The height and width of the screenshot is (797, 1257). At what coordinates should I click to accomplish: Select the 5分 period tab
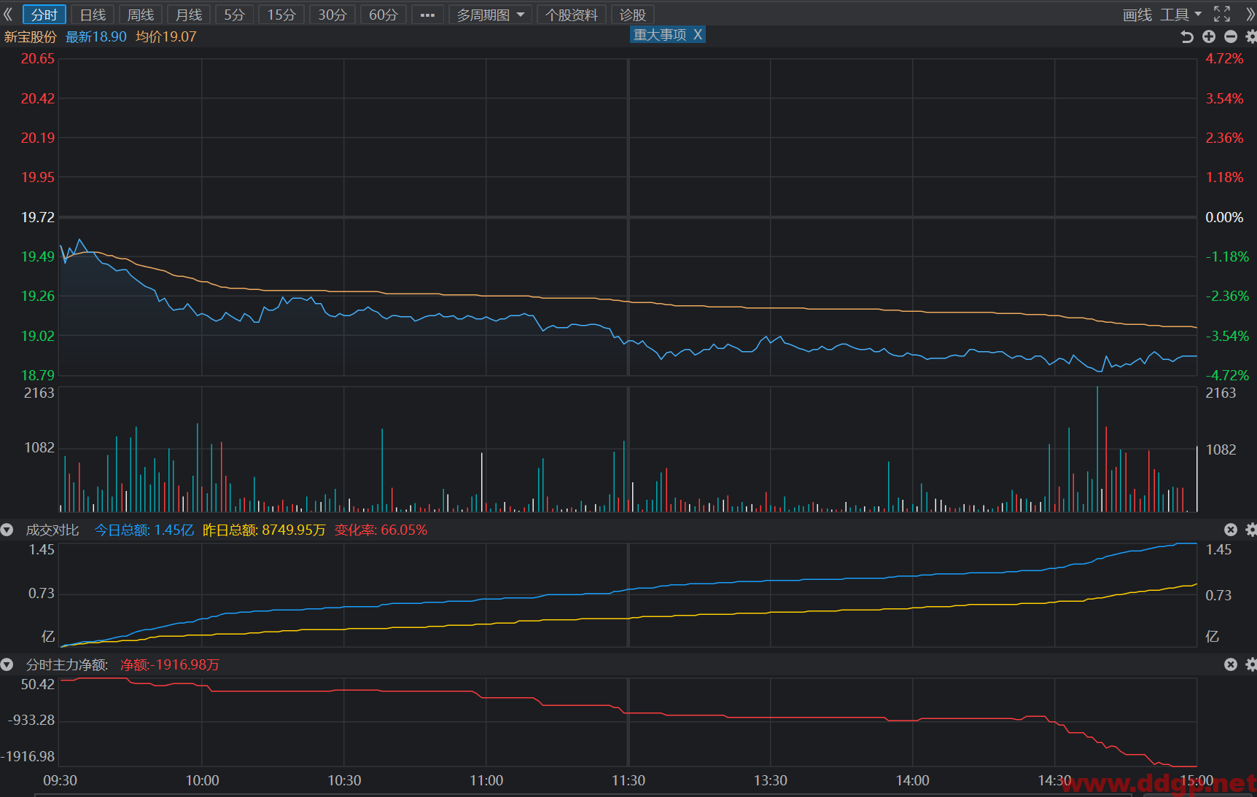coord(234,15)
